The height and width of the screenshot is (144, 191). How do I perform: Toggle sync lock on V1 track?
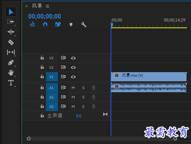point(63,77)
